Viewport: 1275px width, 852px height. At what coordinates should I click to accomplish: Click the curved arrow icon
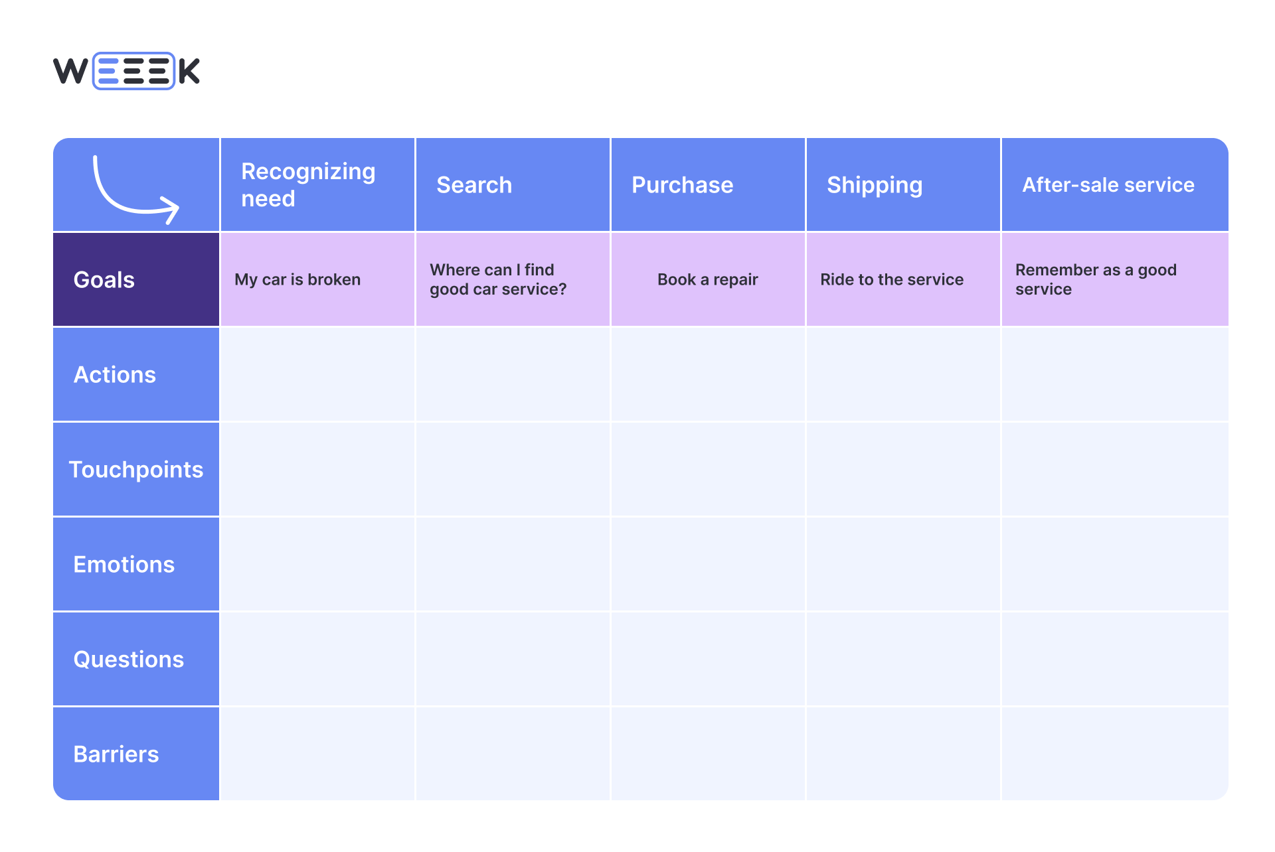click(135, 189)
